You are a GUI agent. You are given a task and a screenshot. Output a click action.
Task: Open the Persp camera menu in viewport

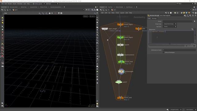click(x=86, y=16)
